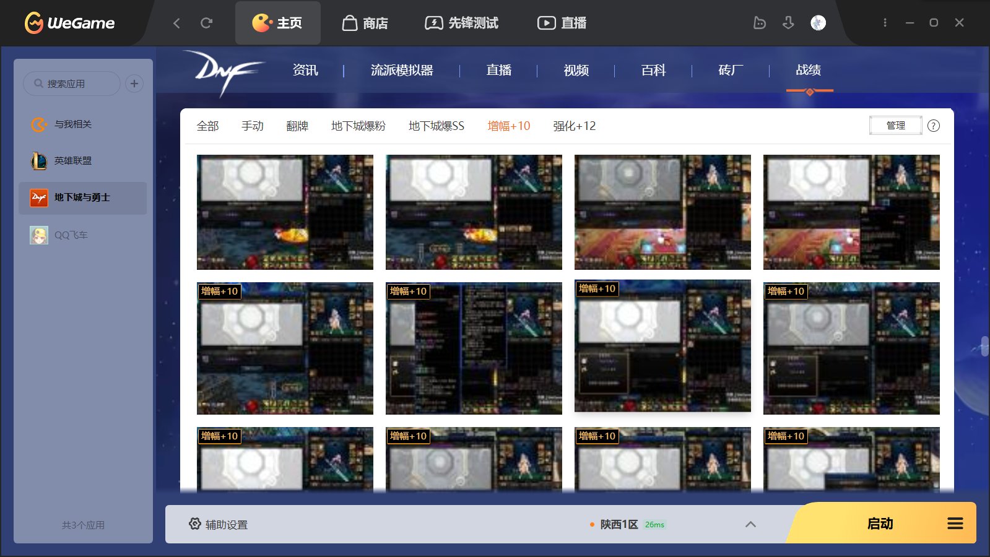Screen dimensions: 990x557
Task: Click the 共3个应用 text
Action: tap(83, 525)
